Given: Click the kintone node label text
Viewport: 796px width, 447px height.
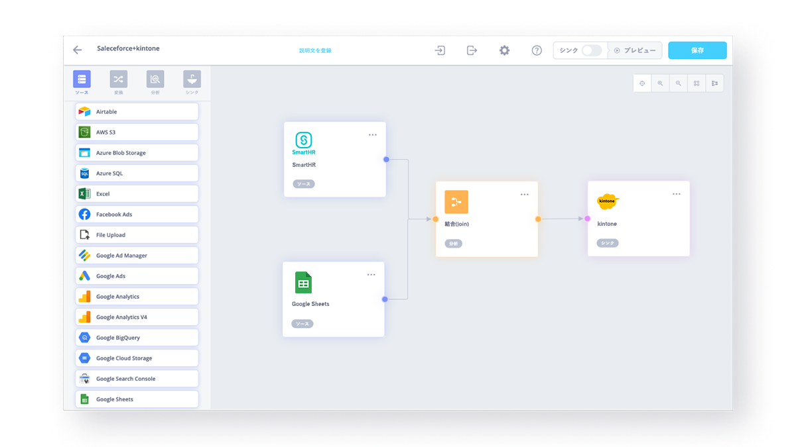Looking at the screenshot, I should click(x=607, y=224).
